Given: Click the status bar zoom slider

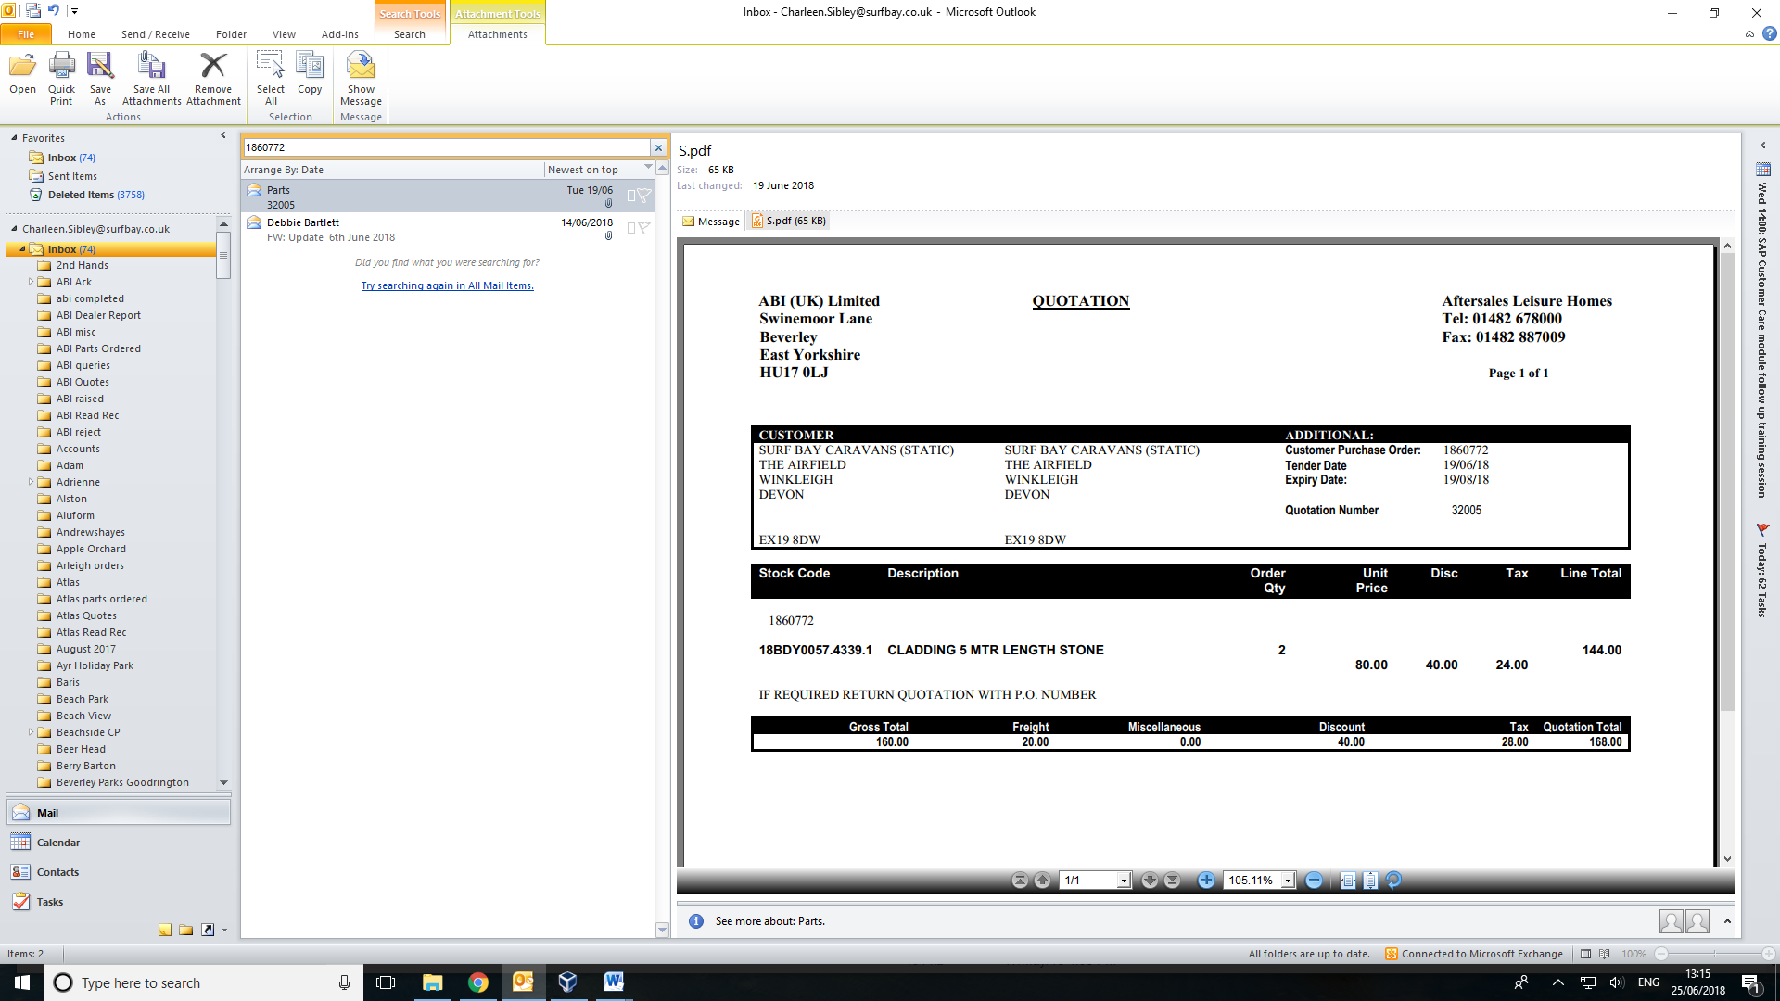Looking at the screenshot, I should coord(1714,954).
